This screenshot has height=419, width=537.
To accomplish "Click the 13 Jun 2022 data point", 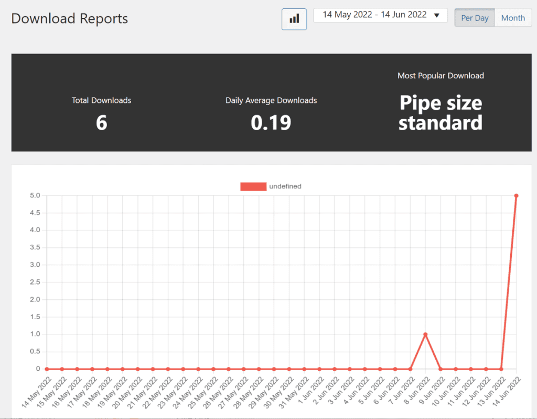I will (x=501, y=369).
